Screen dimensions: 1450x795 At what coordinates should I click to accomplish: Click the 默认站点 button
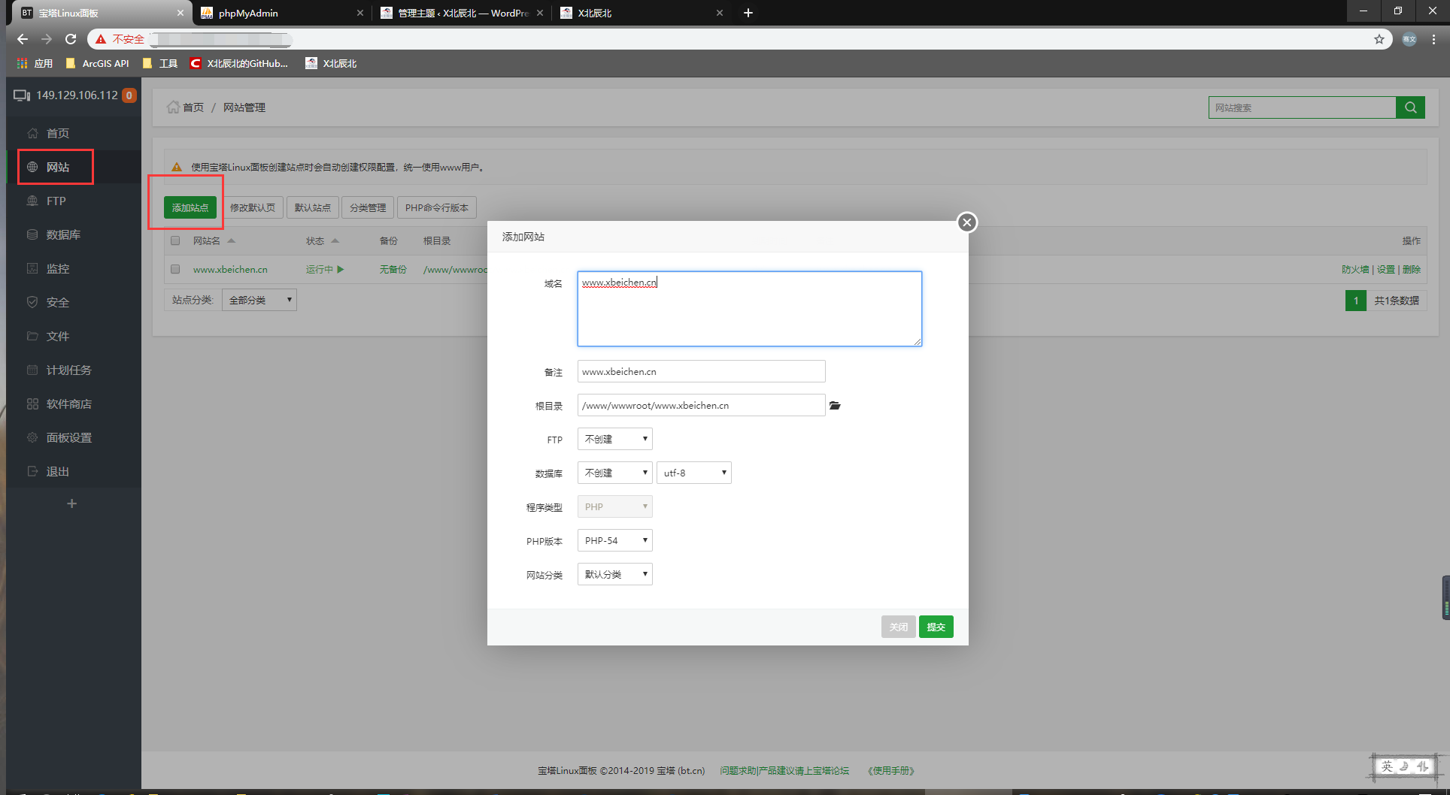pyautogui.click(x=312, y=207)
